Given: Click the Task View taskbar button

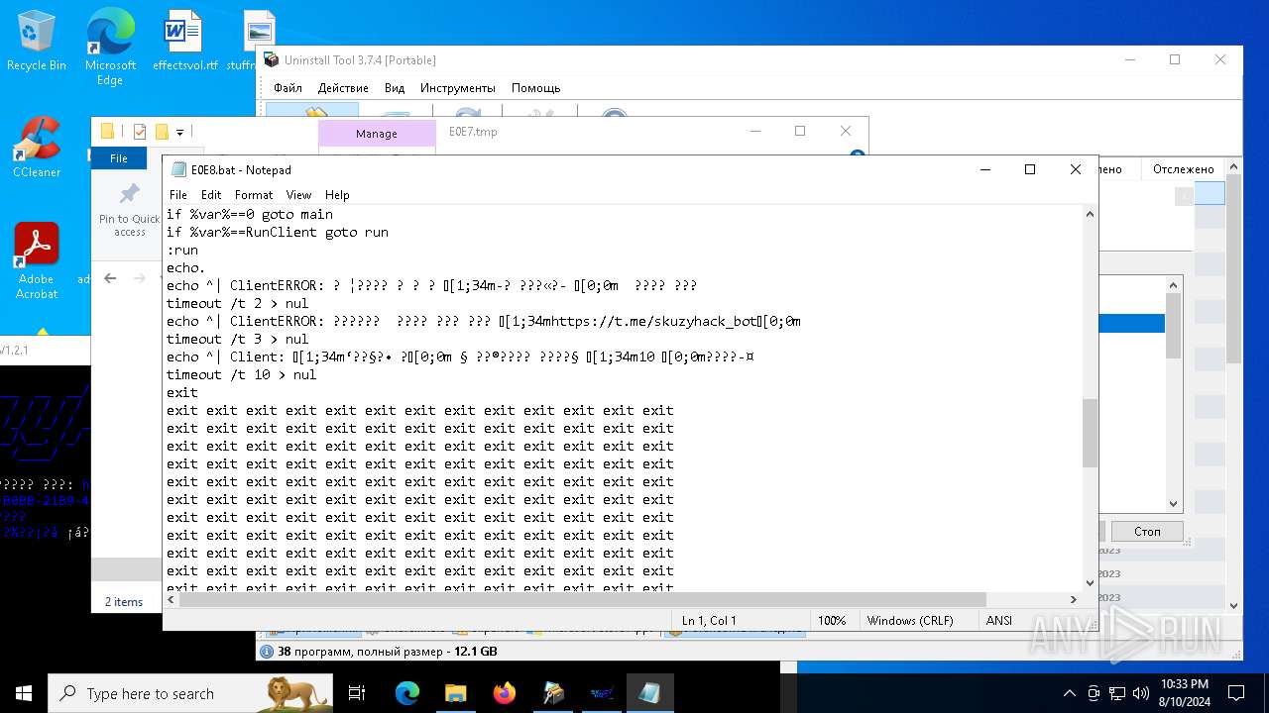Looking at the screenshot, I should point(357,693).
